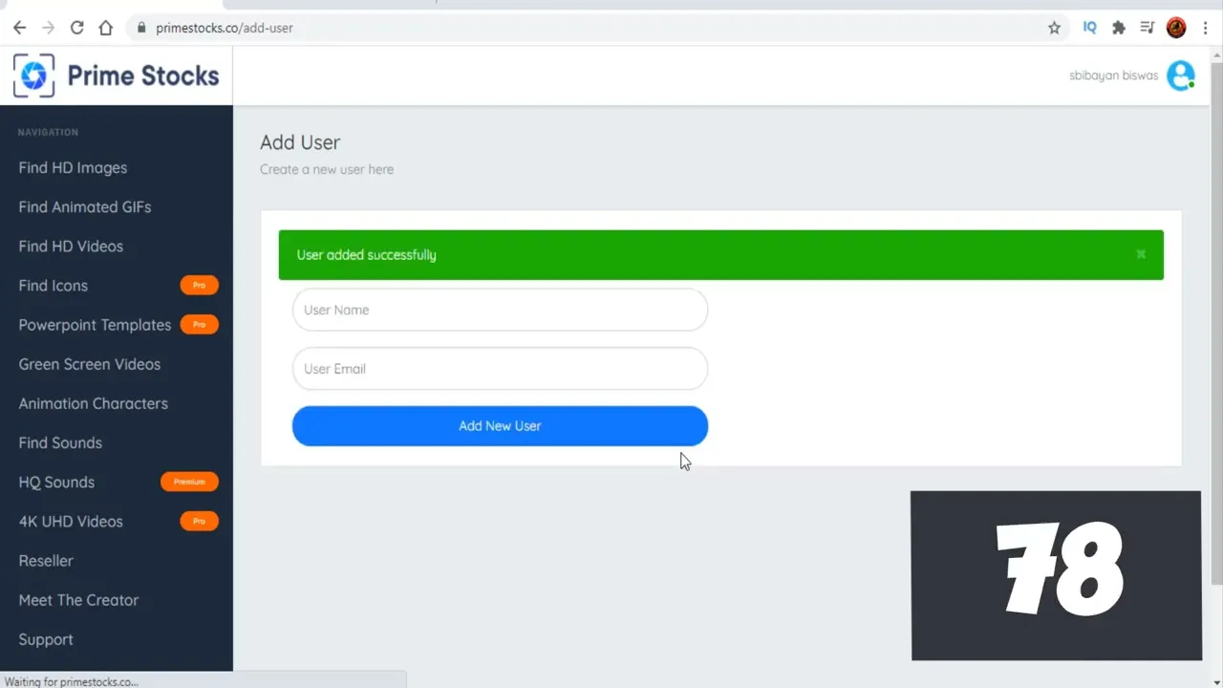
Task: Go to Green Screen Videos
Action: click(90, 364)
